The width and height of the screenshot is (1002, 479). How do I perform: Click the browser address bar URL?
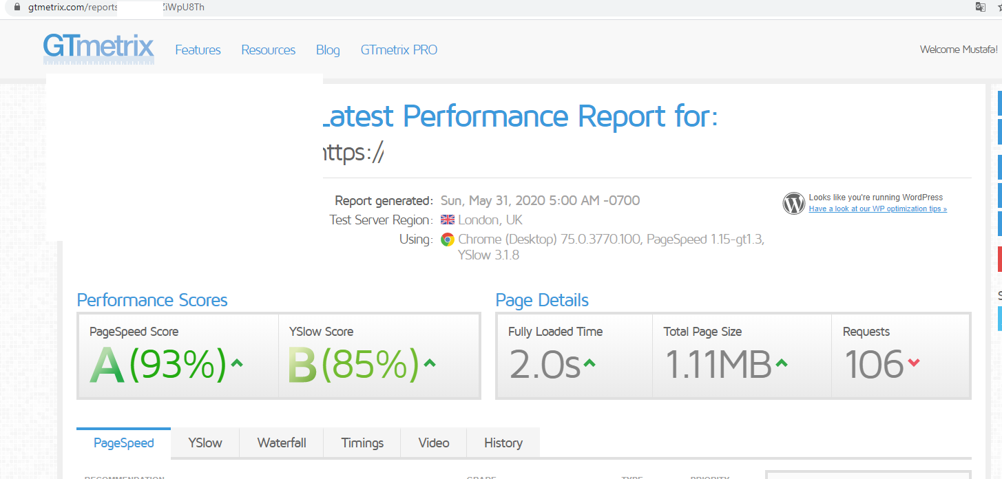(x=116, y=7)
